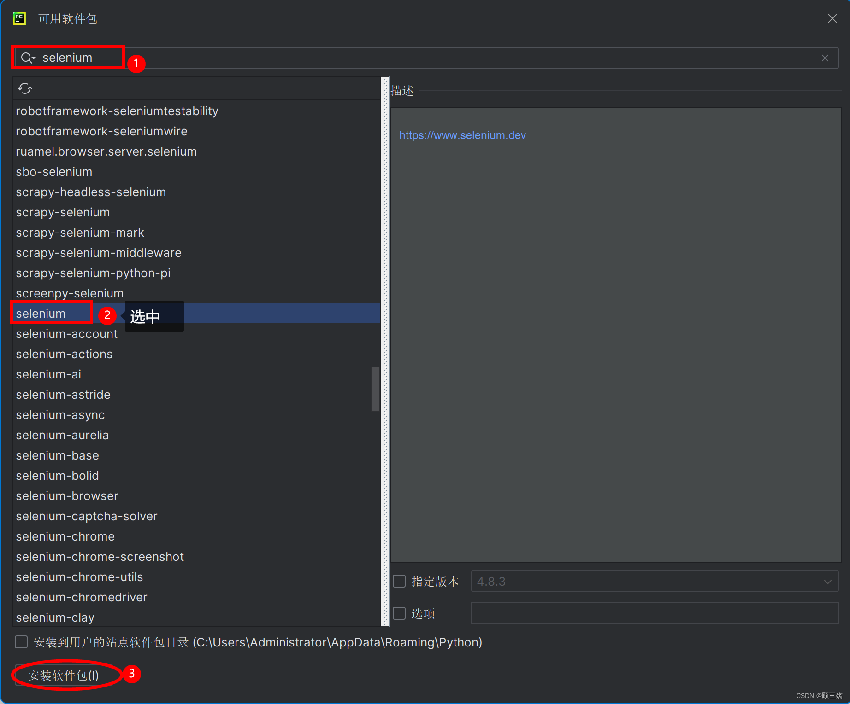
Task: Select the selenium-async package
Action: pyautogui.click(x=196, y=415)
